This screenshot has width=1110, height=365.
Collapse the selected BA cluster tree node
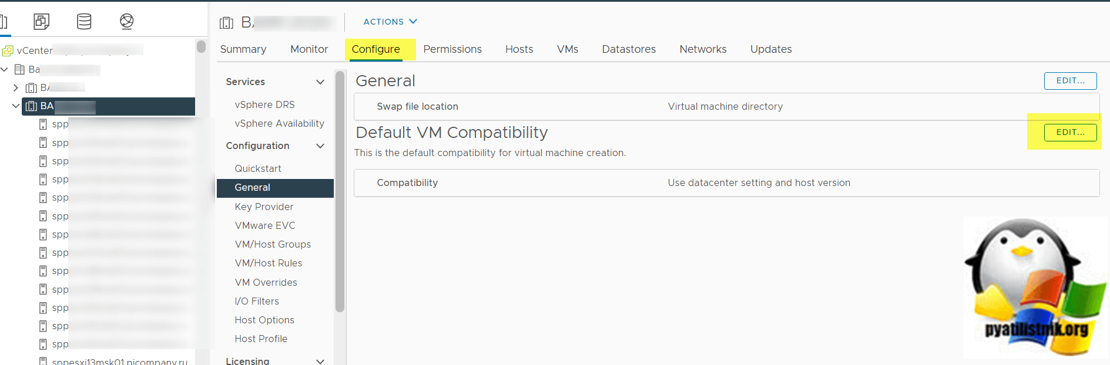(x=16, y=106)
